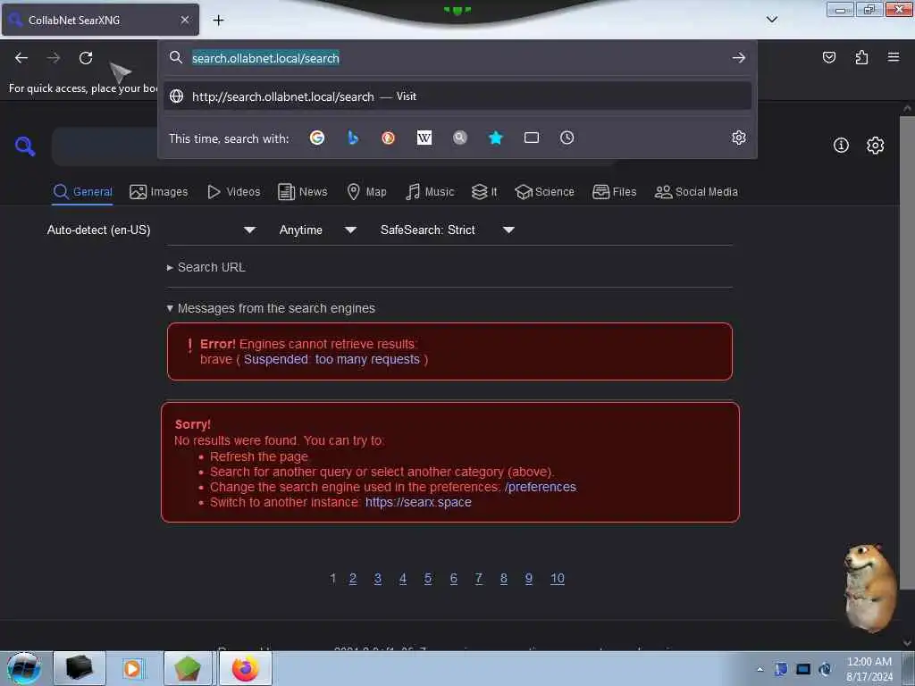Image resolution: width=915 pixels, height=686 pixels.
Task: Click the address bar URL text
Action: pyautogui.click(x=265, y=58)
